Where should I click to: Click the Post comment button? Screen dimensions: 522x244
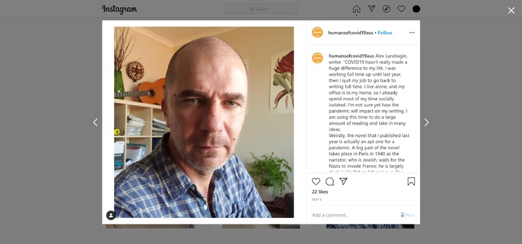(x=410, y=215)
